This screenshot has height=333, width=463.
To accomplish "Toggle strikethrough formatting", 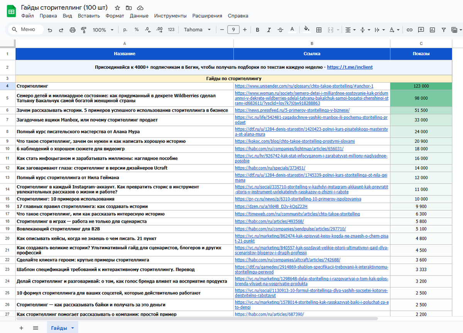I will point(281,30).
